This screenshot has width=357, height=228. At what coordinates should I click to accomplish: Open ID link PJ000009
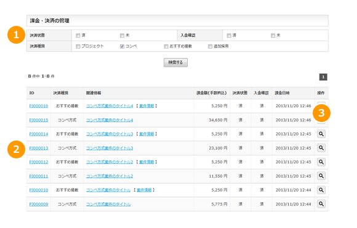[39, 204]
